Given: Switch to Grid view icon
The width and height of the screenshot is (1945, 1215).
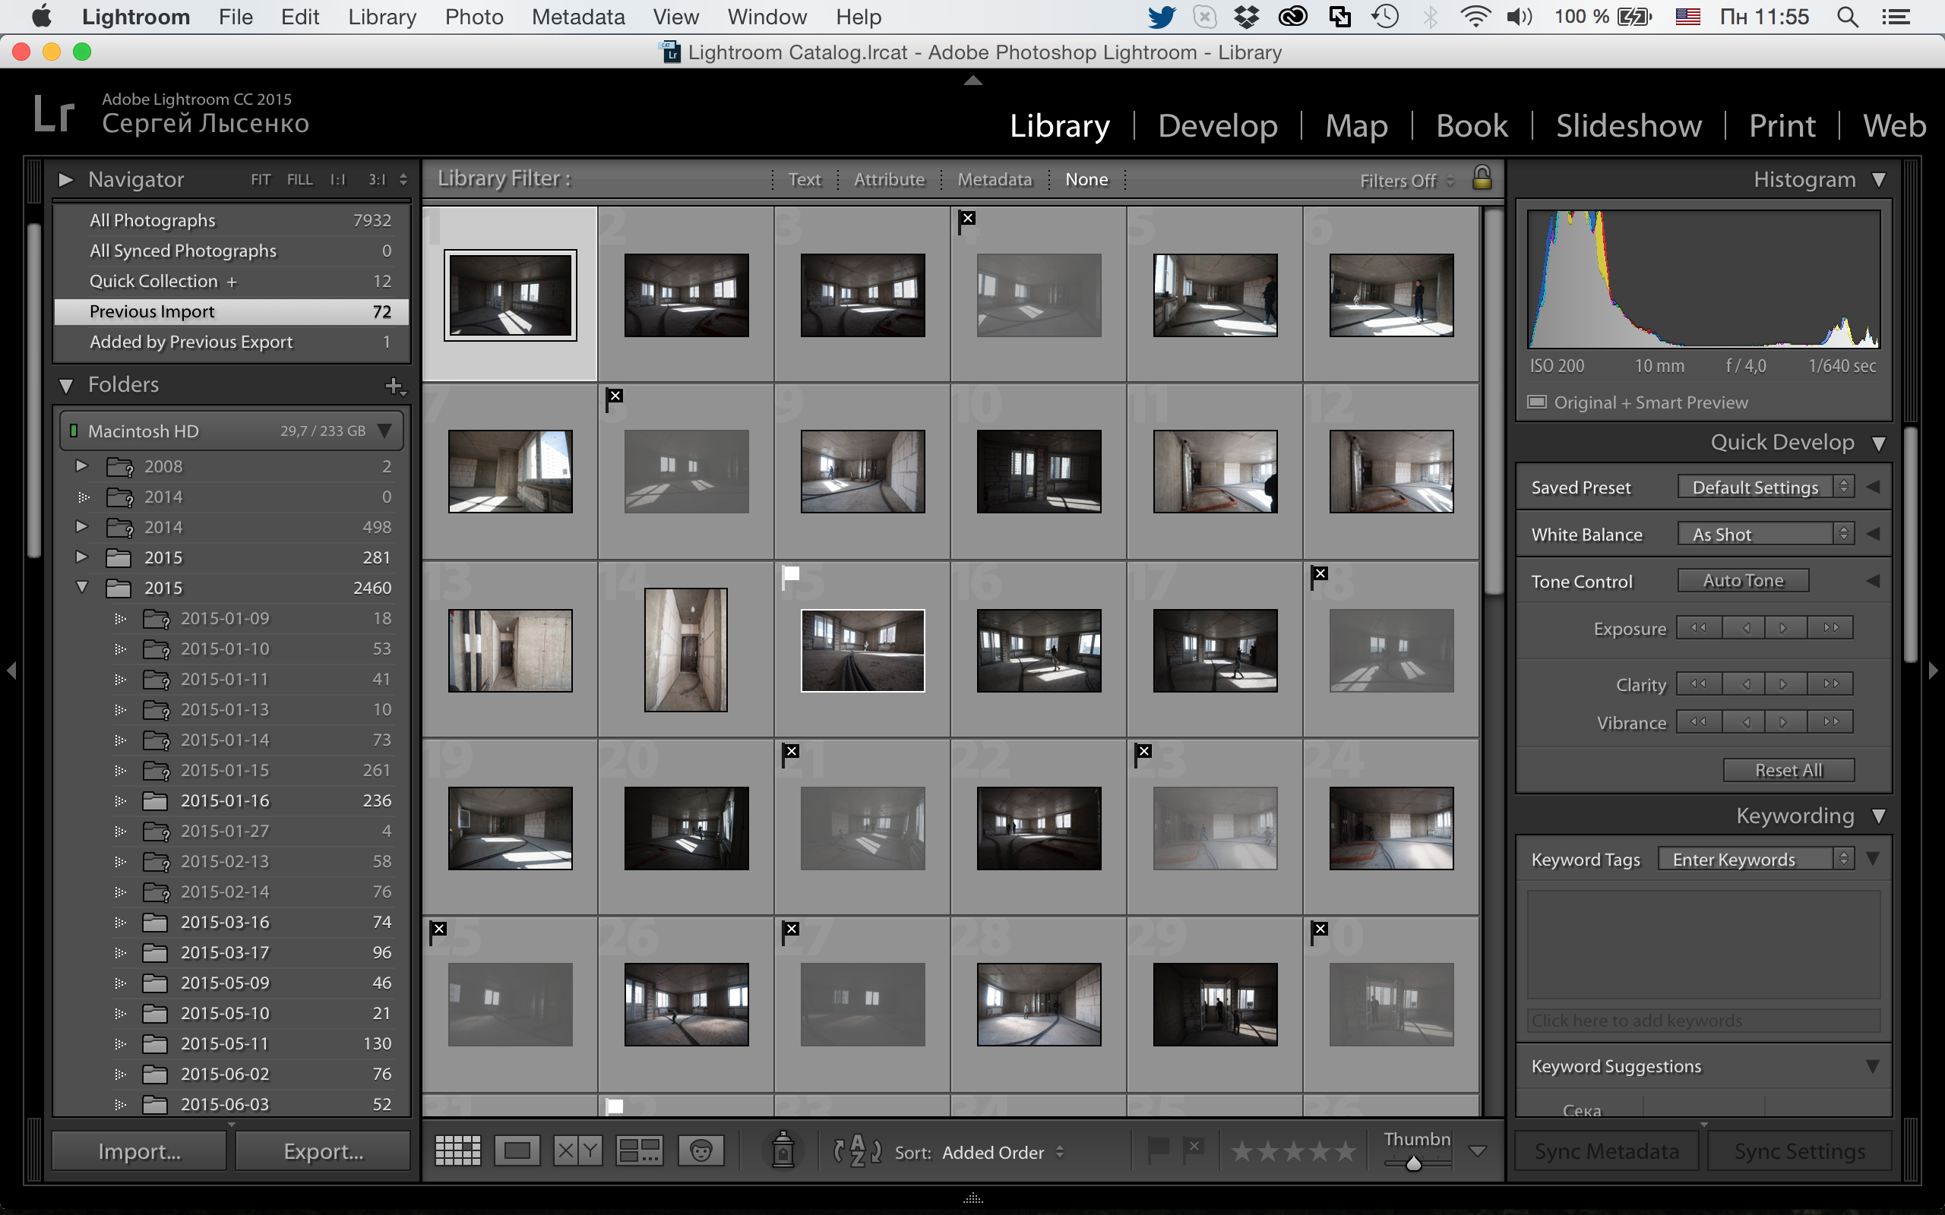Looking at the screenshot, I should click(x=457, y=1150).
